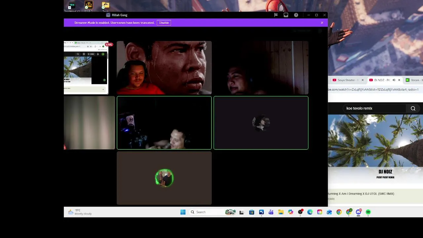This screenshot has height=238, width=423.
Task: Open 'Running X Am I Dreaming' video title
Action: point(361,194)
